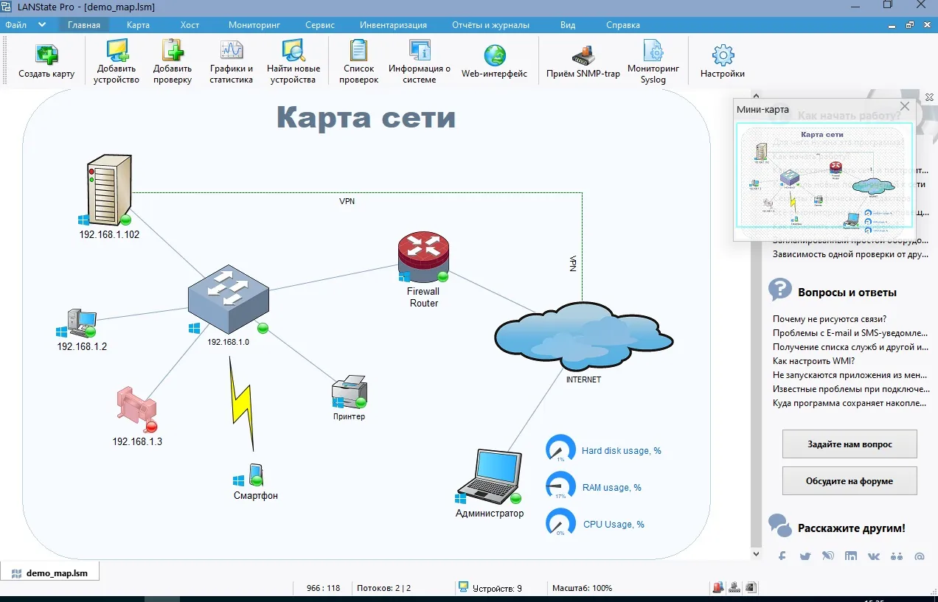Select the Принтер device icon

349,391
